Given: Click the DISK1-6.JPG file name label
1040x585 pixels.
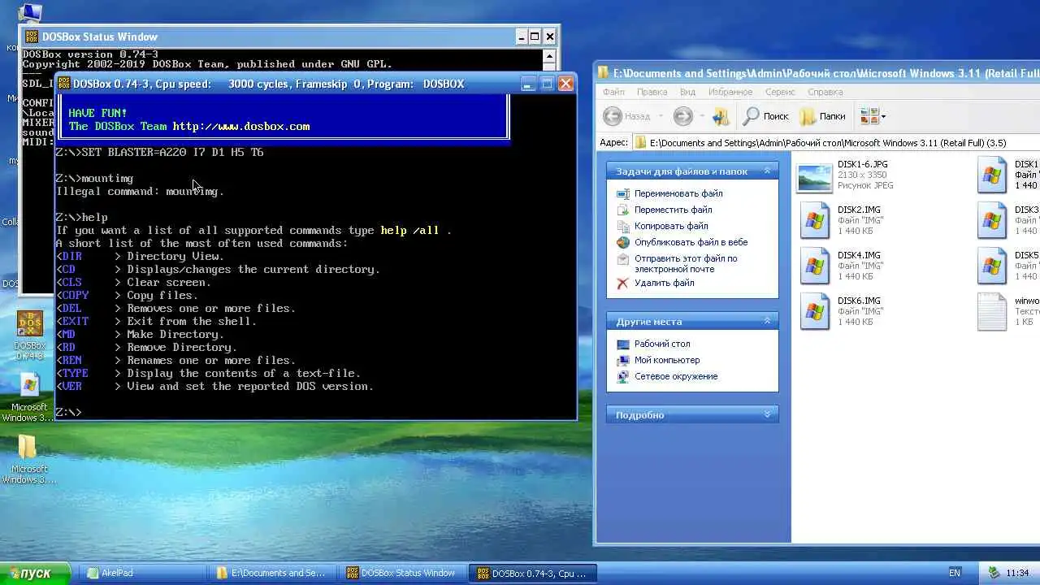Looking at the screenshot, I should coord(862,164).
